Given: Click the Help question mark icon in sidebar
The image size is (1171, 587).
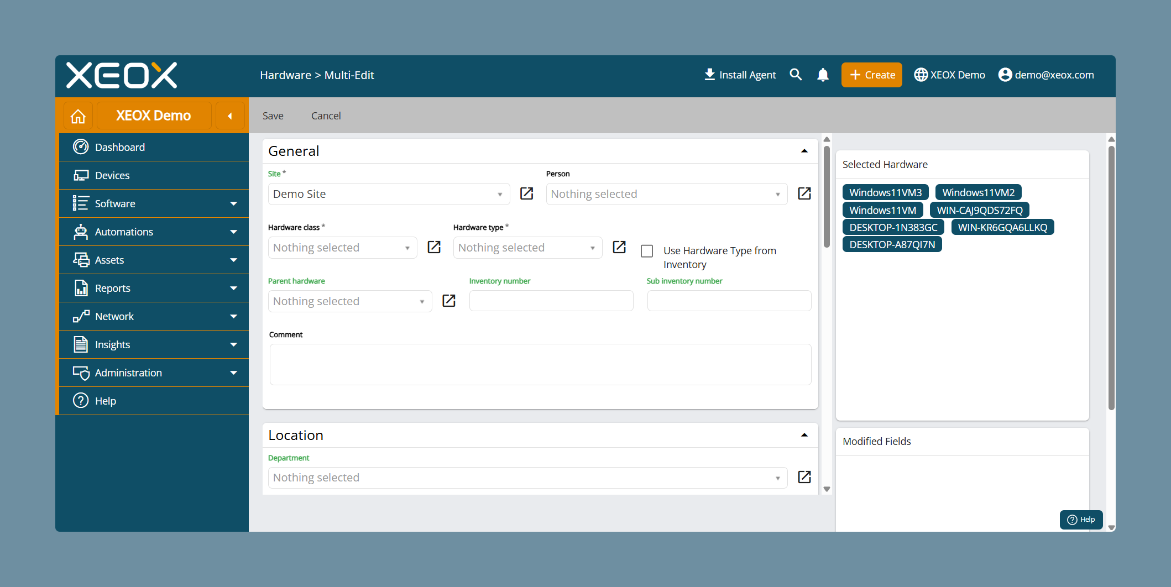Looking at the screenshot, I should coord(81,400).
